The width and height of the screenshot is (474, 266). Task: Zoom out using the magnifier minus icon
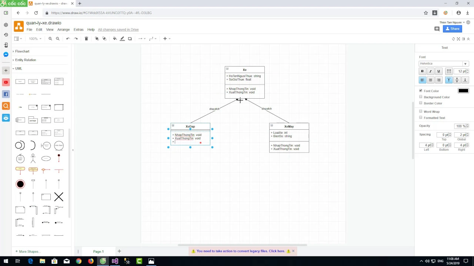point(57,38)
